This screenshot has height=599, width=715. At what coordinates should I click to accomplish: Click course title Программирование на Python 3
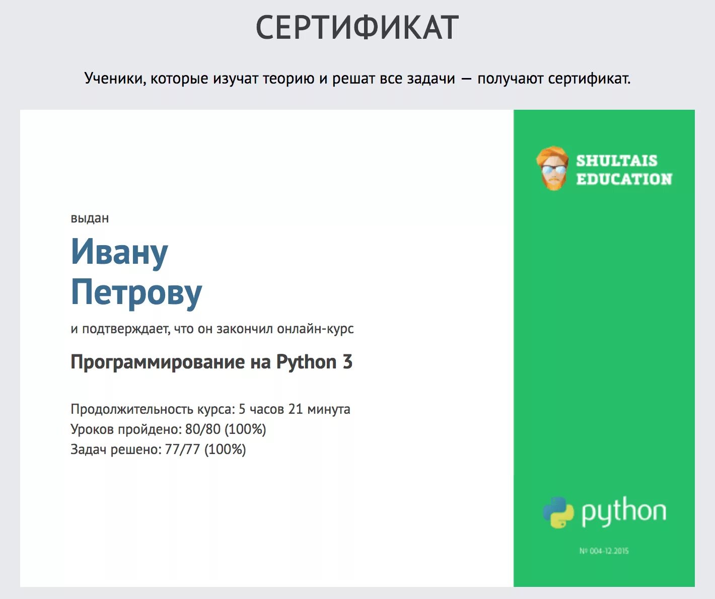coord(211,362)
